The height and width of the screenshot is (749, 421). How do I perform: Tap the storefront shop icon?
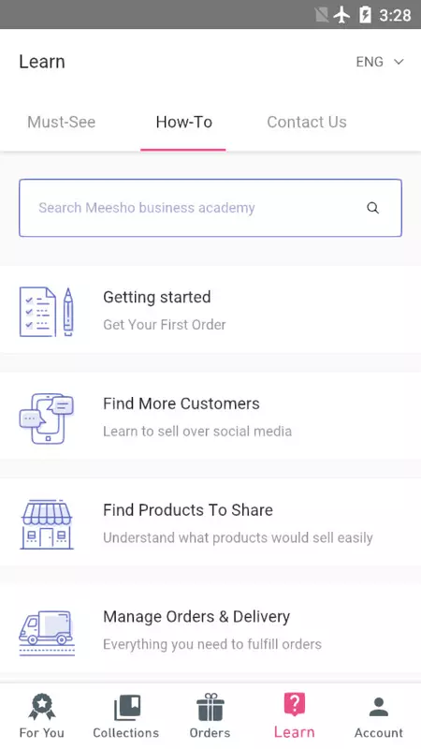coord(47,524)
